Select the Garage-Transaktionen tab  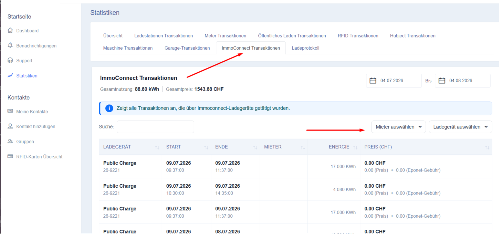(x=187, y=48)
